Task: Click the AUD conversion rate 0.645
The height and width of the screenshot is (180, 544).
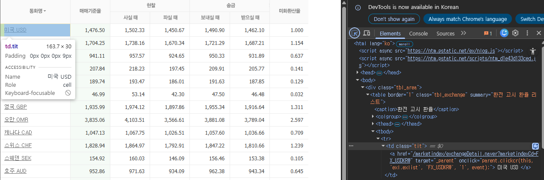Action: (296, 171)
